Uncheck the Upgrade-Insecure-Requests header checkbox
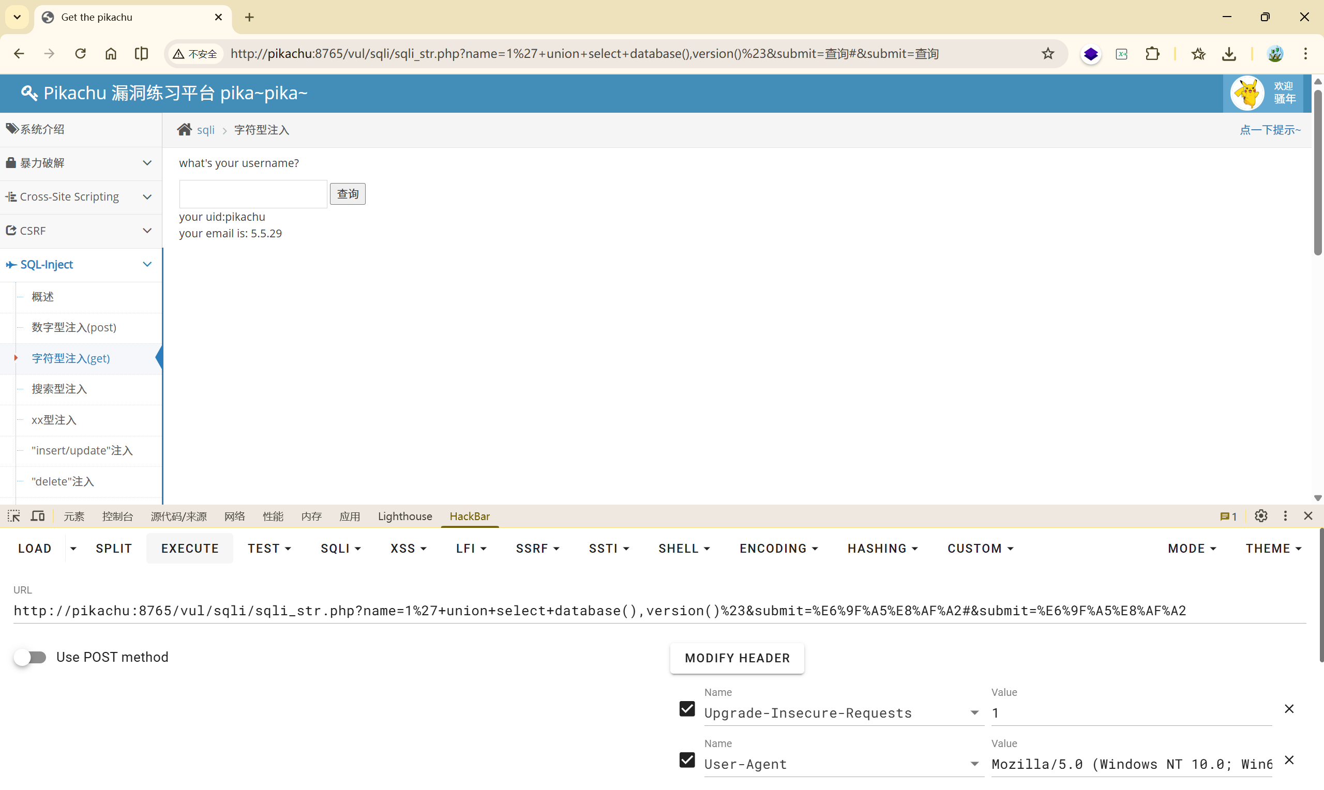The width and height of the screenshot is (1324, 790). click(687, 709)
